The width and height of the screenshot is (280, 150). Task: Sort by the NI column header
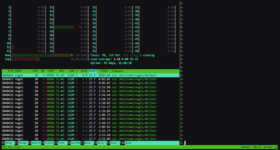[x=43, y=71]
